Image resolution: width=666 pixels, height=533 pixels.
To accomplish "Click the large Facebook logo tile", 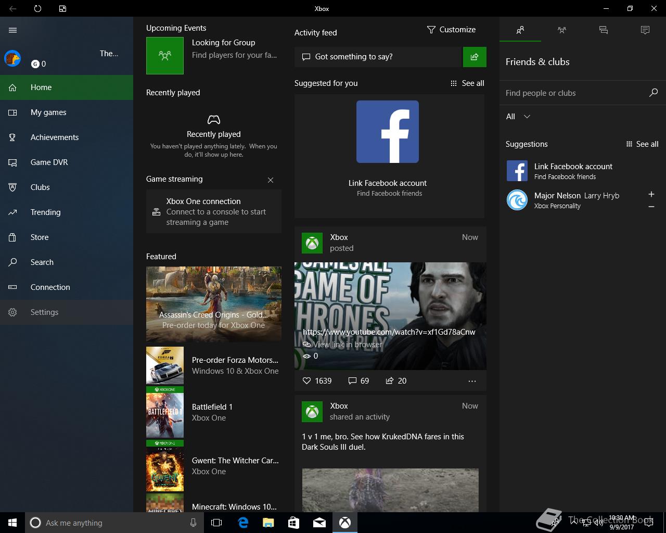I will (x=388, y=132).
